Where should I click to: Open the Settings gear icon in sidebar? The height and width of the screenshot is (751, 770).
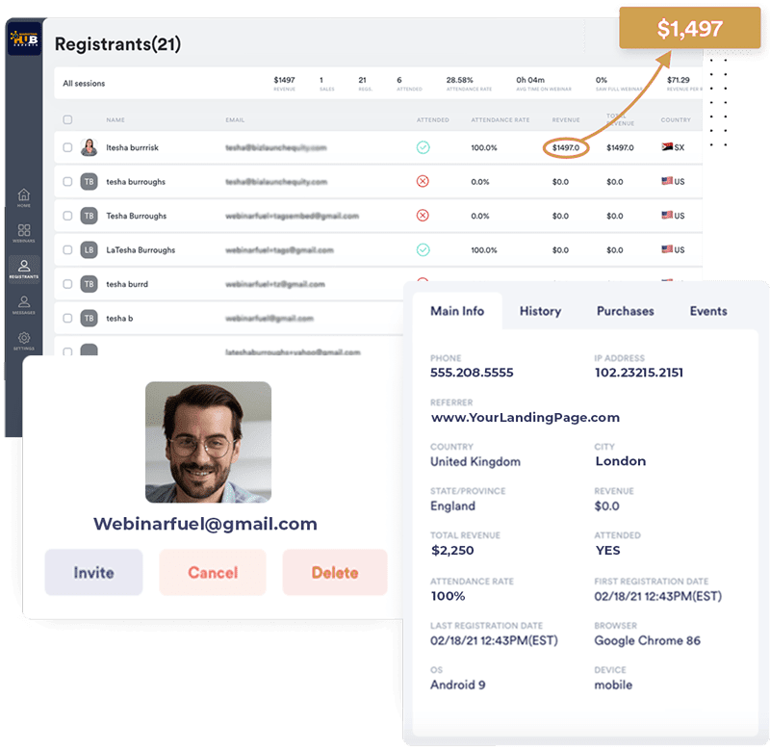click(x=23, y=341)
